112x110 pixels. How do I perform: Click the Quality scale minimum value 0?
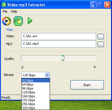pos(22,67)
